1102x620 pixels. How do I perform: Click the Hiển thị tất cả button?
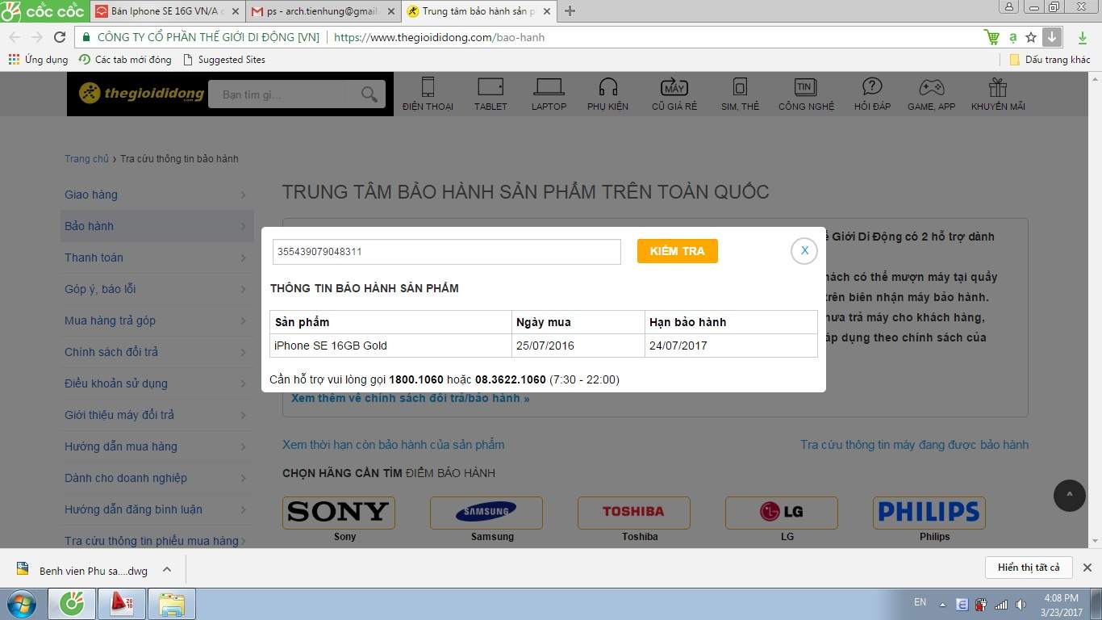coord(1029,568)
